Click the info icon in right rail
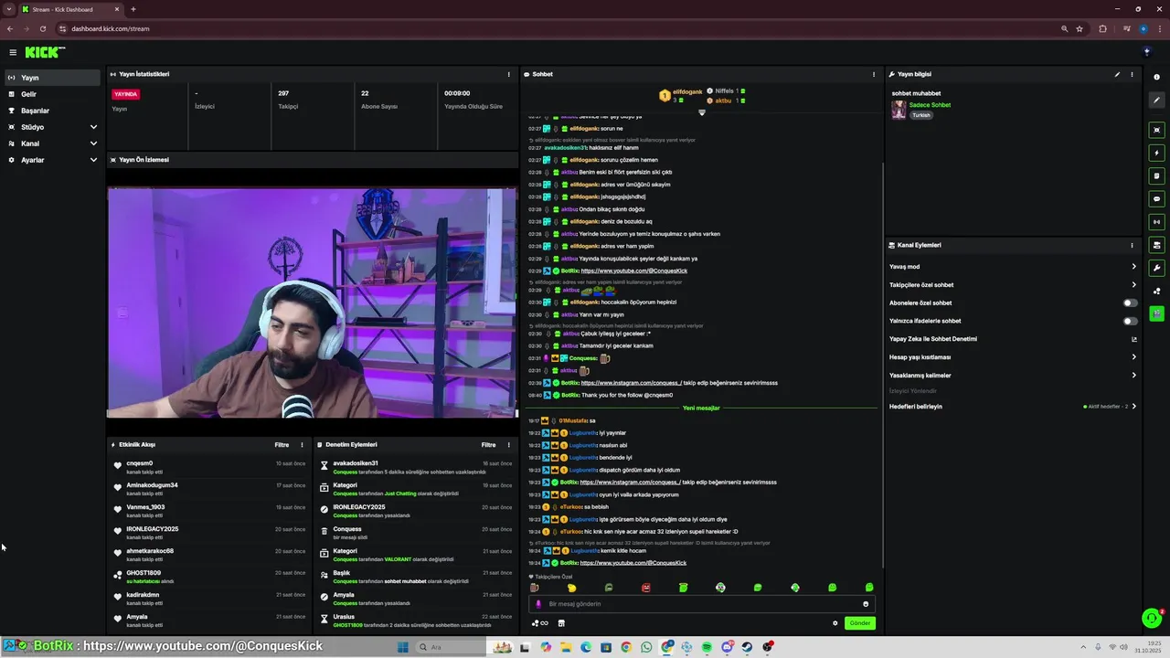Image resolution: width=1170 pixels, height=658 pixels. click(1157, 78)
